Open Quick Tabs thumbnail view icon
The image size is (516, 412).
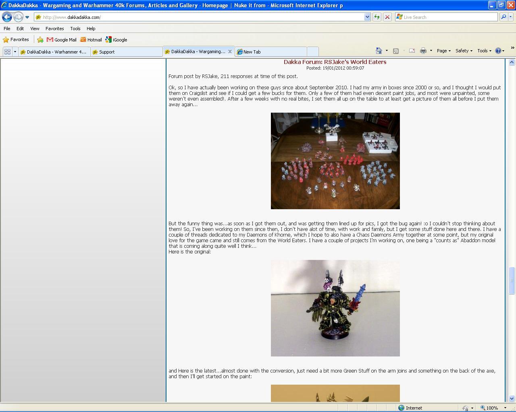click(7, 51)
